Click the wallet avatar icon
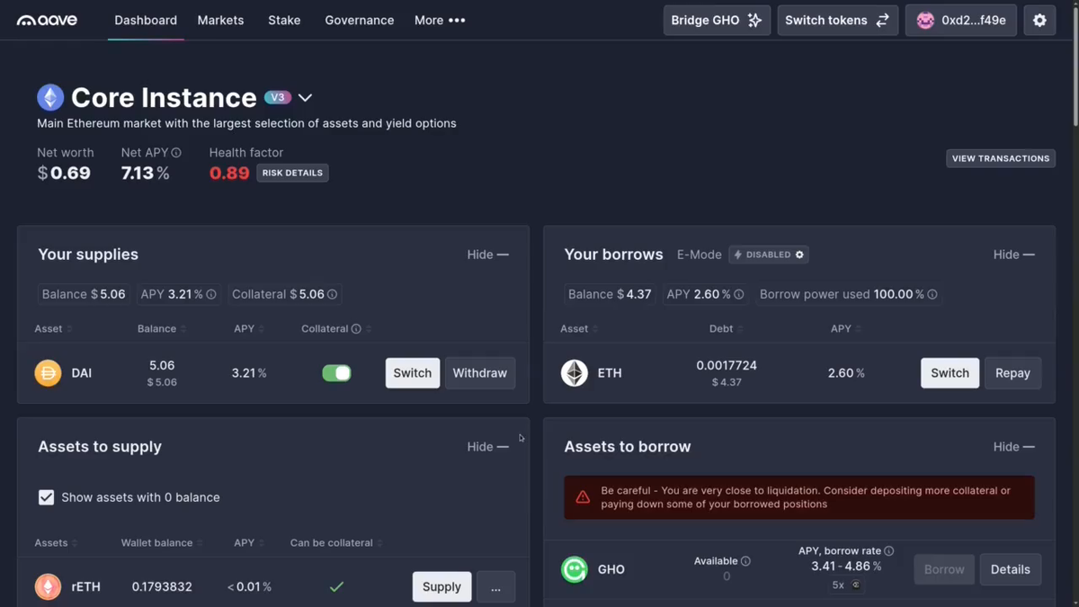 tap(925, 21)
